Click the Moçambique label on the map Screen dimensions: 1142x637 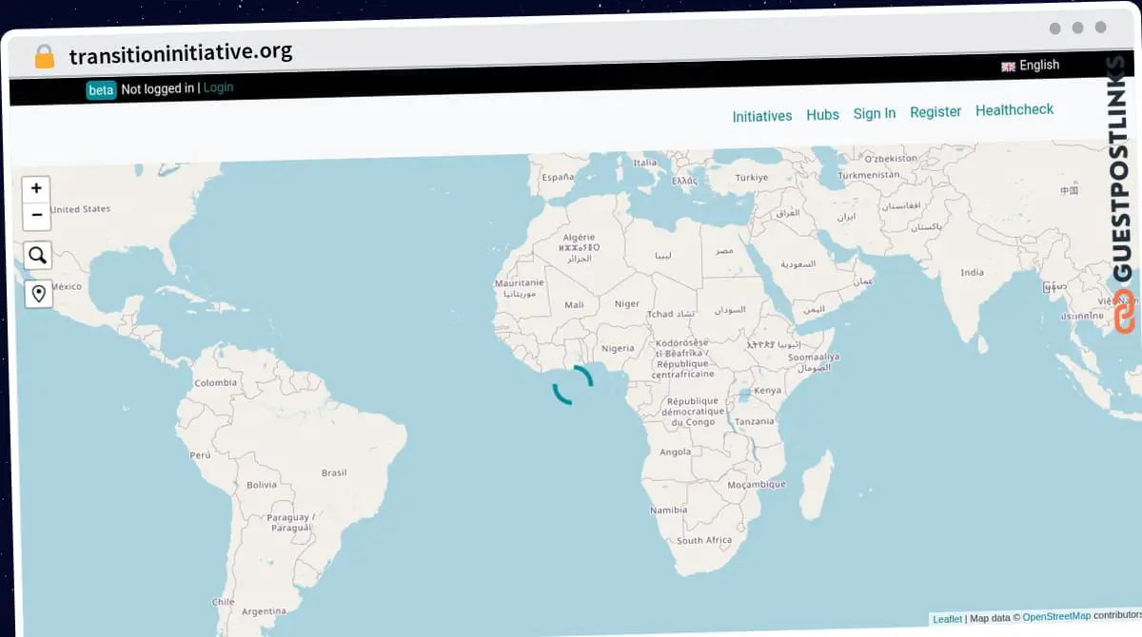[757, 484]
